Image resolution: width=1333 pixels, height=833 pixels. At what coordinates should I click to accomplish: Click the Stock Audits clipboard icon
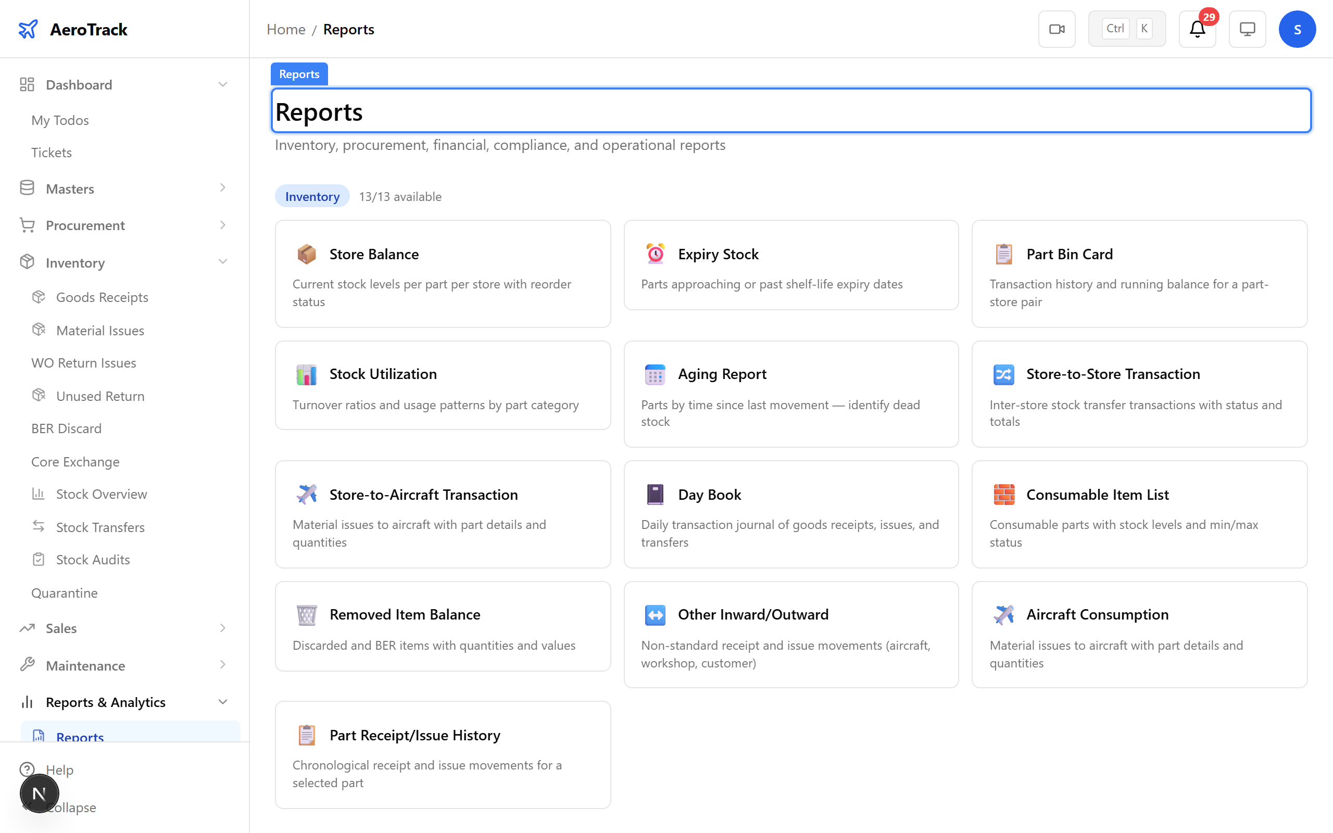(39, 559)
